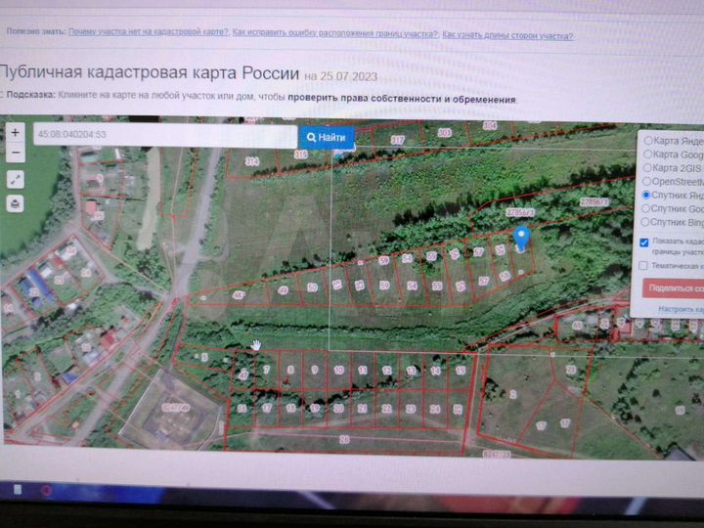
Task: Click parcel label 8 on map
Action: coord(290,370)
